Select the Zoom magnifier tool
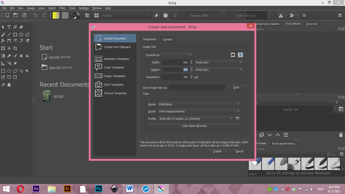The height and width of the screenshot is (194, 345). click(3, 85)
